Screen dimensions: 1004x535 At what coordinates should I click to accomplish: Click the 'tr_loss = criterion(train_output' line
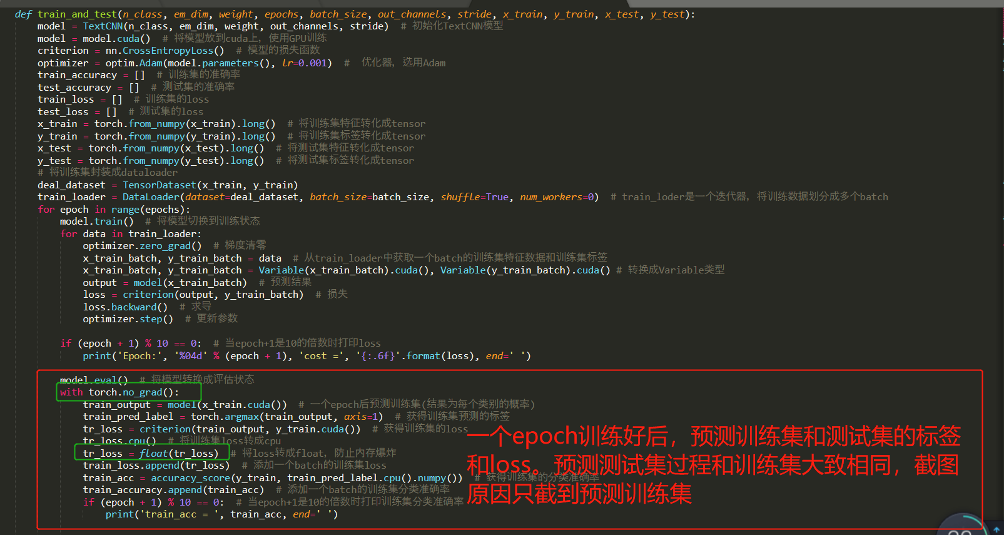pyautogui.click(x=275, y=429)
